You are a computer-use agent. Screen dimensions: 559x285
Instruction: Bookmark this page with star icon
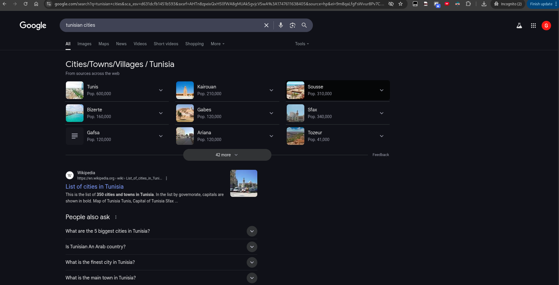click(x=401, y=4)
